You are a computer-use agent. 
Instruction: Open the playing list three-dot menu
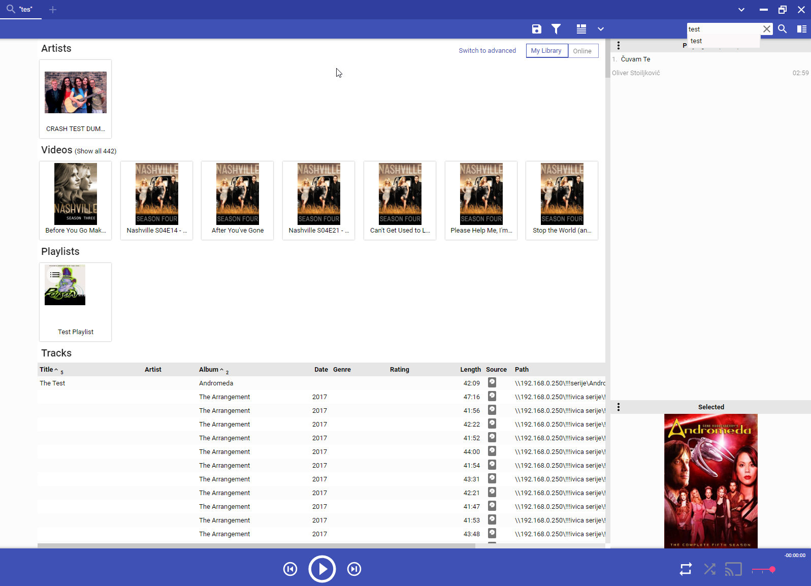(618, 46)
